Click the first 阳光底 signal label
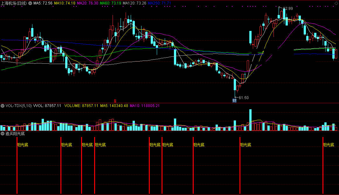The image size is (339, 195). (23, 145)
